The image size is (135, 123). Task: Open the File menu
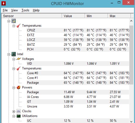(5, 10)
